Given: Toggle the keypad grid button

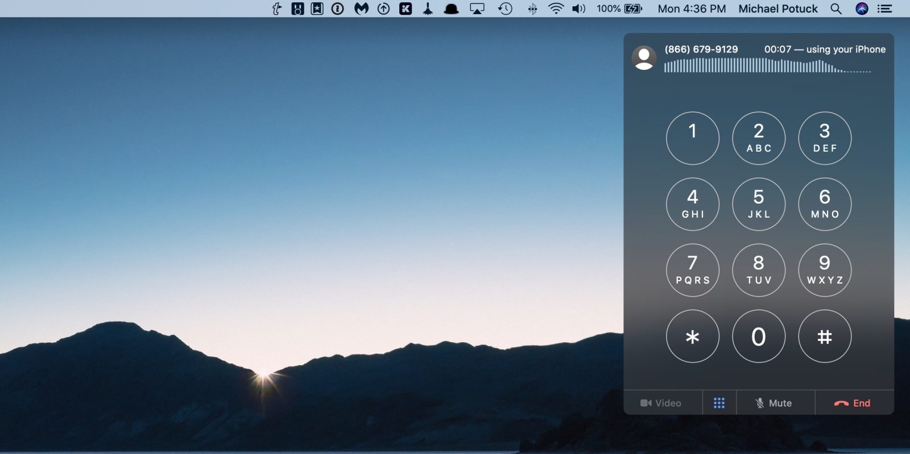Looking at the screenshot, I should 719,403.
